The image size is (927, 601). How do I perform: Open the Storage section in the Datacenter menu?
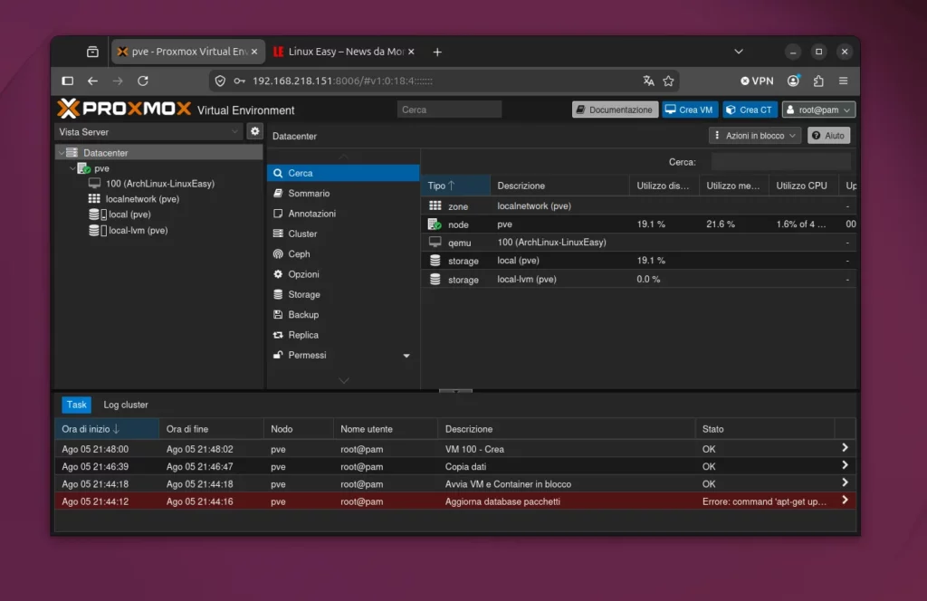[x=343, y=294]
